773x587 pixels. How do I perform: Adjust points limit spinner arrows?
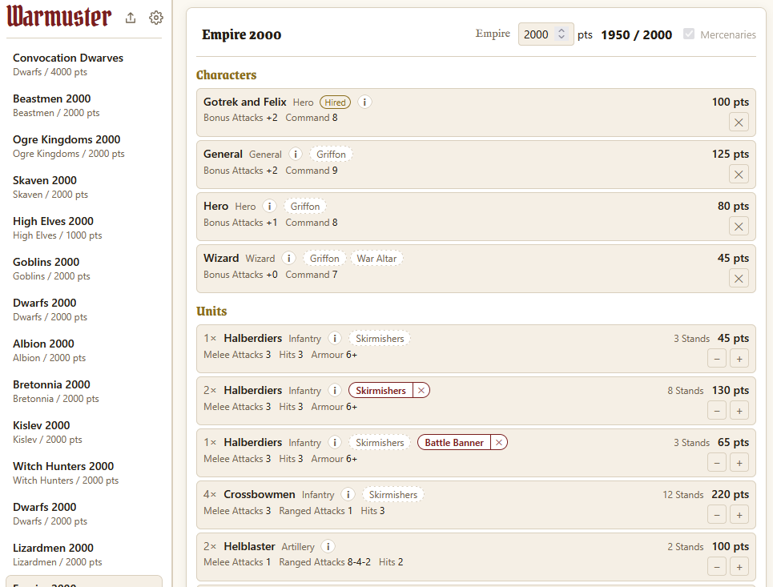click(x=561, y=34)
